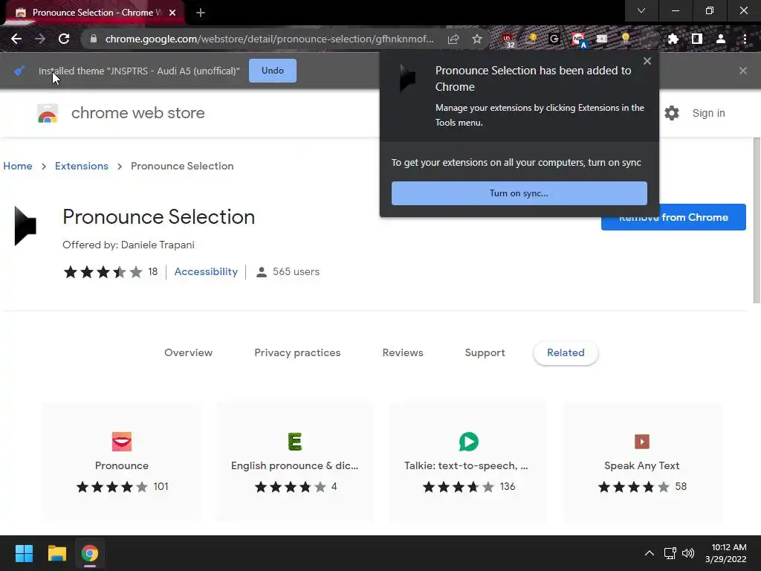
Task: Open the Accessibility category link
Action: coord(206,272)
